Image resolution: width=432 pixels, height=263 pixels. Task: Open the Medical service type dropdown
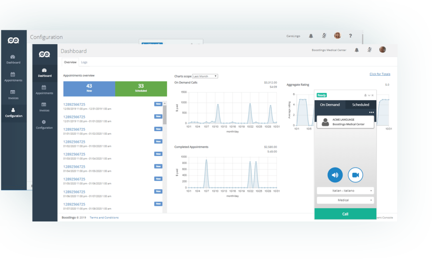tap(345, 200)
